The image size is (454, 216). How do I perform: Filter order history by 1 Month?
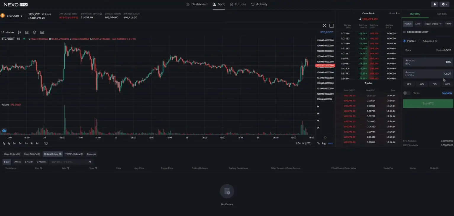[29, 162]
